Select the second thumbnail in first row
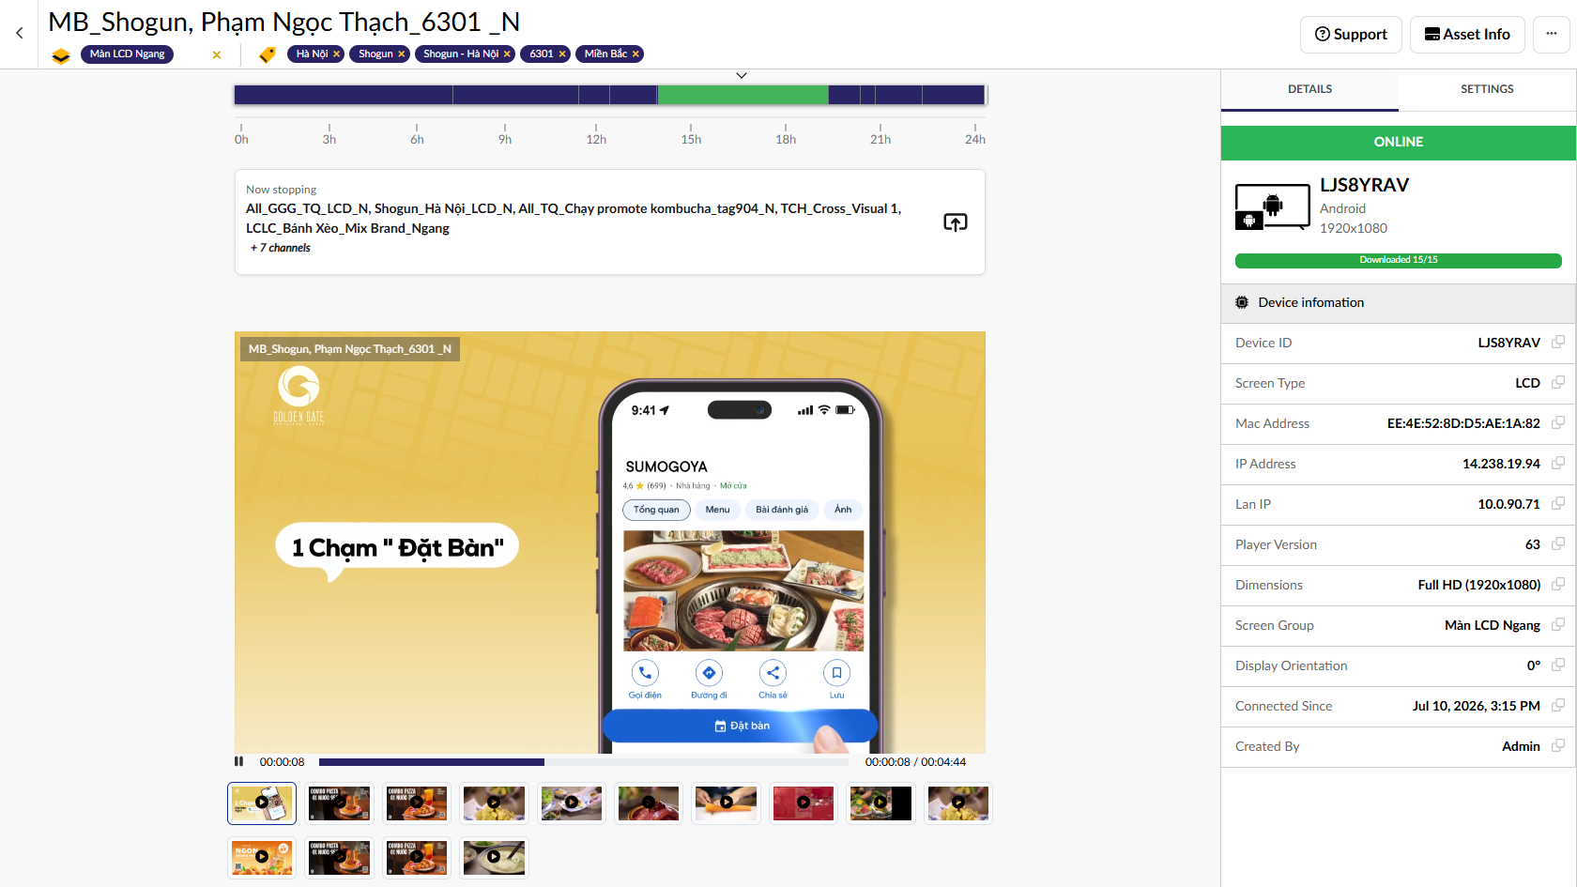The height and width of the screenshot is (887, 1577). tap(340, 803)
